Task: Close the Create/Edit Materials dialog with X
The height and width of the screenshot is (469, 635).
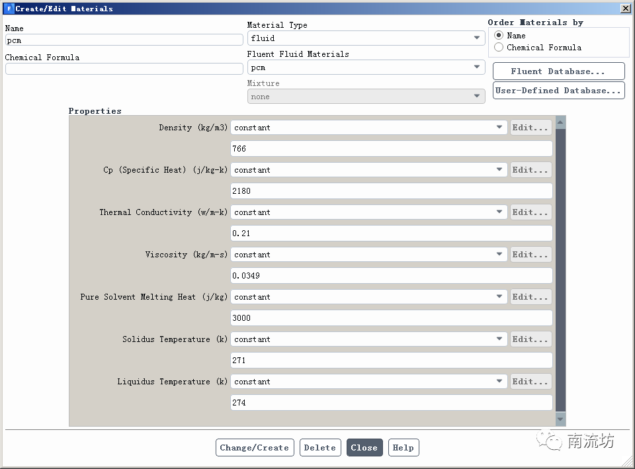Action: [625, 9]
